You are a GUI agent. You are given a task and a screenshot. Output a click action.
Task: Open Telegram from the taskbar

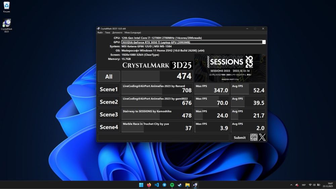164,185
